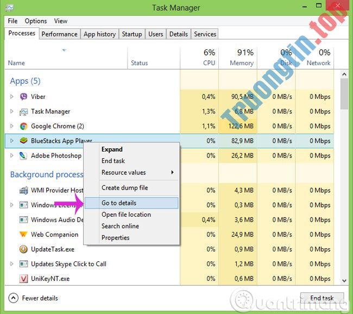Screen dimensions: 353x314
Task: Switch to the Details tab
Action: [179, 34]
